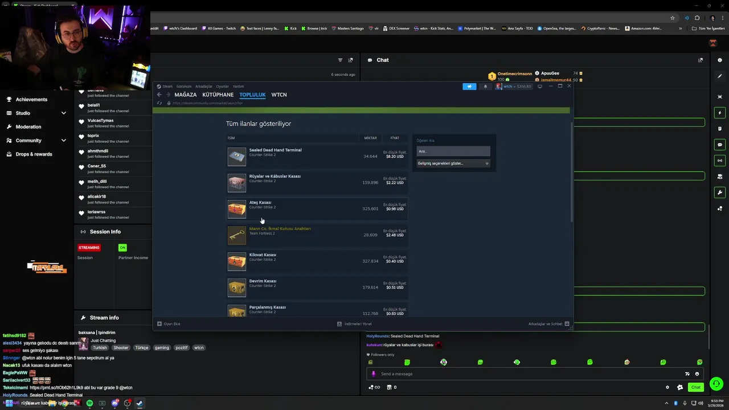This screenshot has width=729, height=410.
Task: Select the Turkish stream tag
Action: pyautogui.click(x=100, y=347)
